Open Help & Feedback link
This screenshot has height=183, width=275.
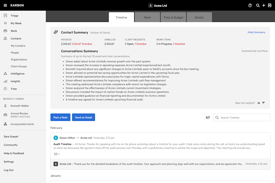[14, 153]
